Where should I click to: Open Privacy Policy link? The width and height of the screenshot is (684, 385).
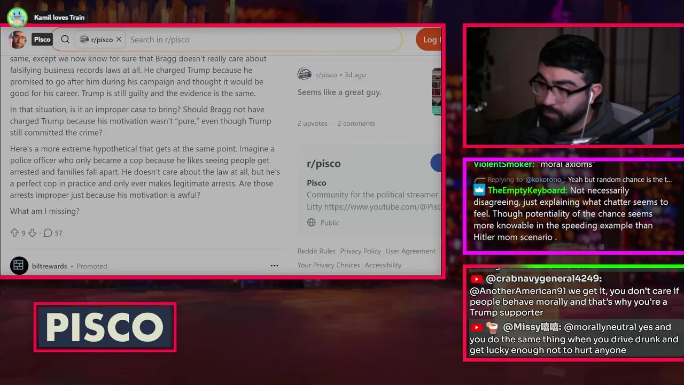361,251
